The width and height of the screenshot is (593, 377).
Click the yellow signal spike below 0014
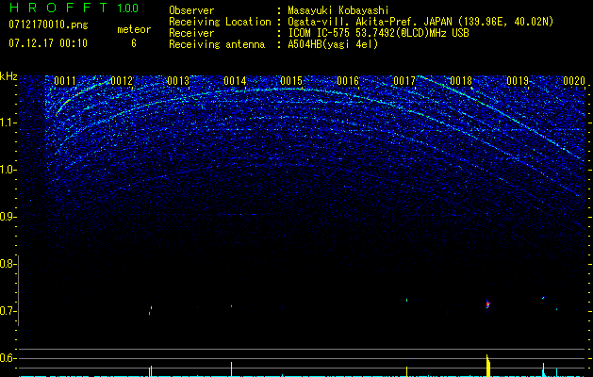coord(232,369)
